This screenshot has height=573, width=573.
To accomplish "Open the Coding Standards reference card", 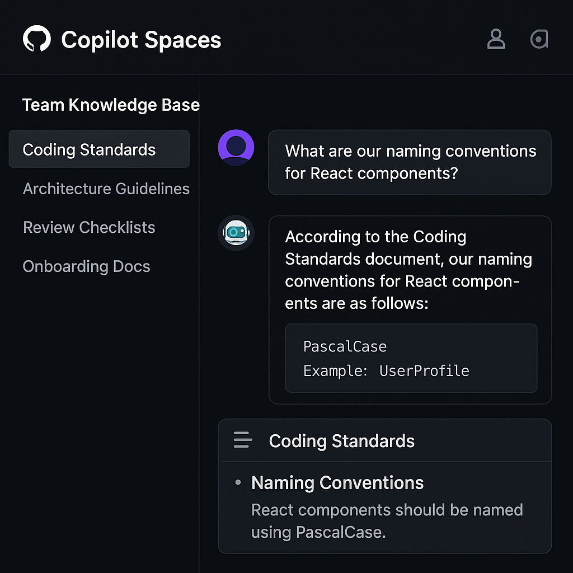I will (x=385, y=485).
